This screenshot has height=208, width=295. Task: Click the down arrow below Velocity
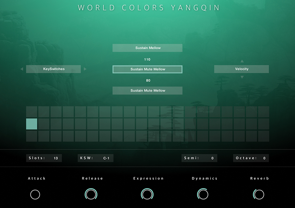242,77
